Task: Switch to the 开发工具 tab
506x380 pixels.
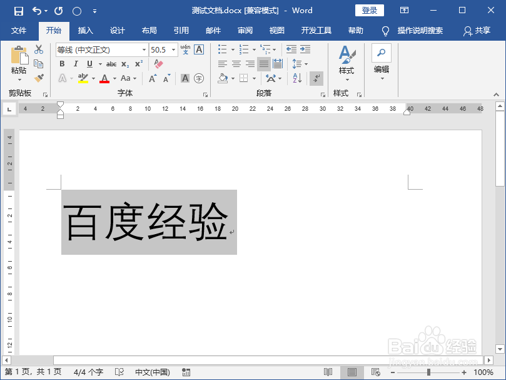Action: [x=316, y=31]
